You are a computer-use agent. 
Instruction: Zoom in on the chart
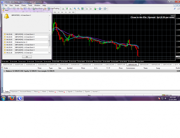coord(75,9)
